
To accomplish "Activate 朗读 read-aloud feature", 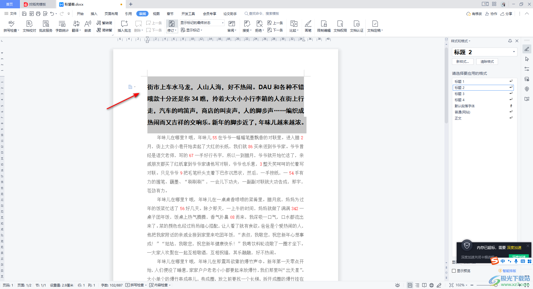I will click(x=87, y=26).
